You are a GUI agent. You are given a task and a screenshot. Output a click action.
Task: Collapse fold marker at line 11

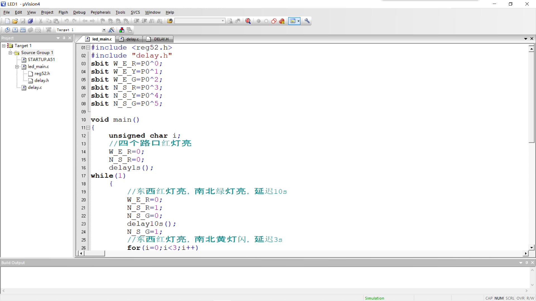point(88,128)
